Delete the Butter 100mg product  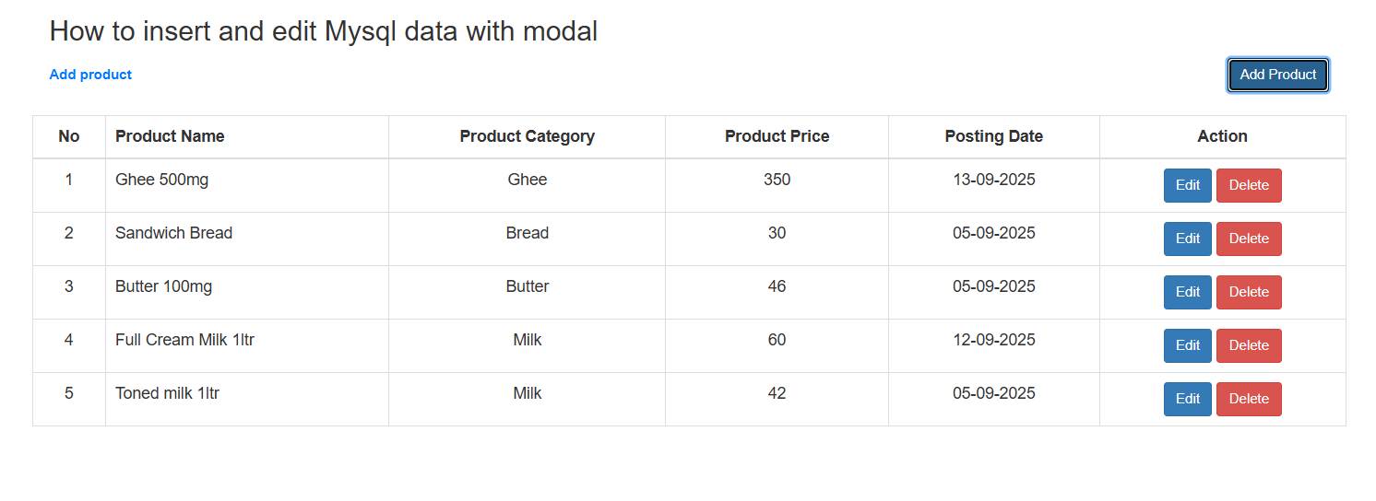point(1249,292)
